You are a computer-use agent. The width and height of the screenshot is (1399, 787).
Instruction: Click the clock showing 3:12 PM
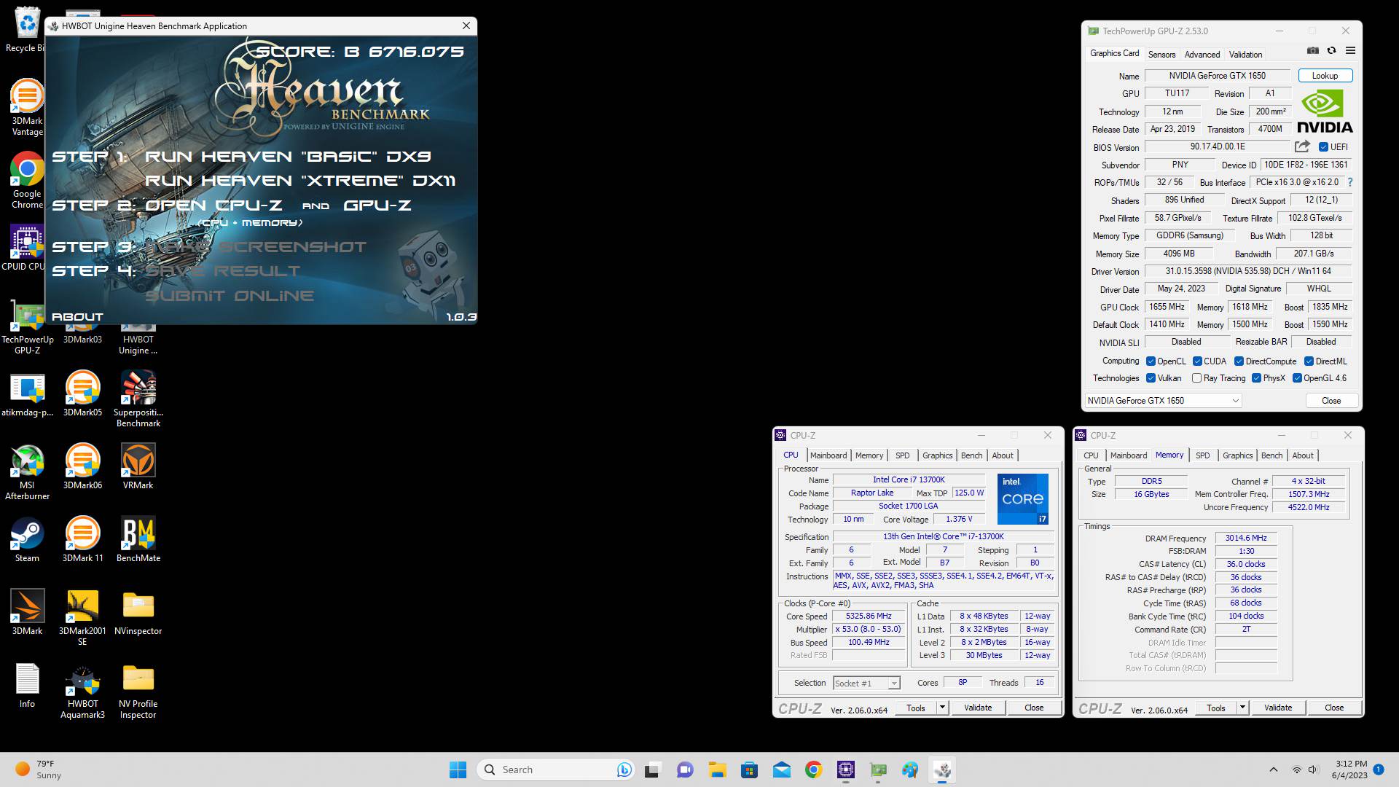point(1349,770)
